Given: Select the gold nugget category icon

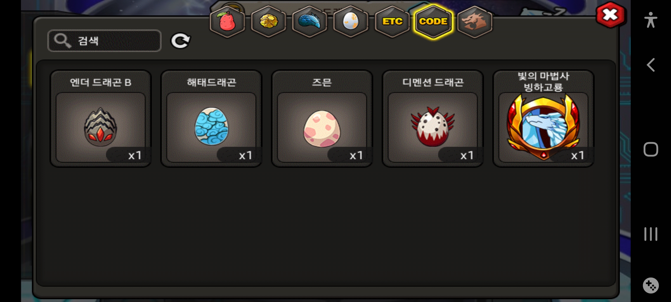Looking at the screenshot, I should point(268,22).
